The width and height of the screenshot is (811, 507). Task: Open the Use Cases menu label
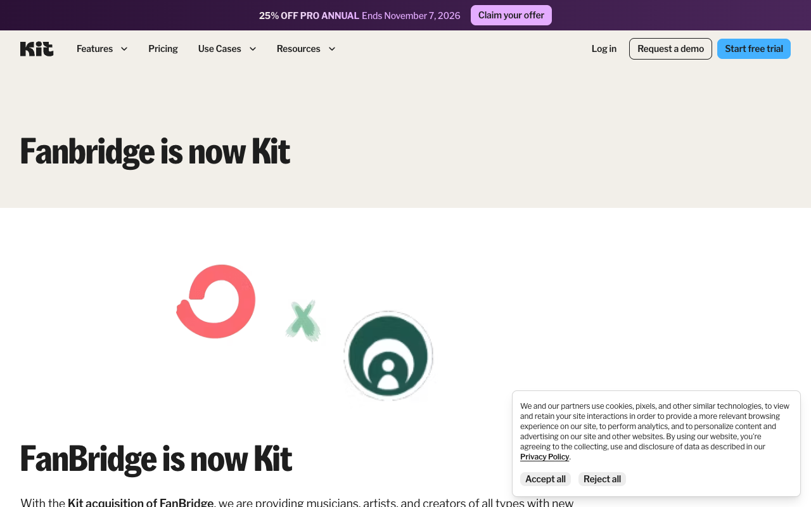pyautogui.click(x=219, y=49)
